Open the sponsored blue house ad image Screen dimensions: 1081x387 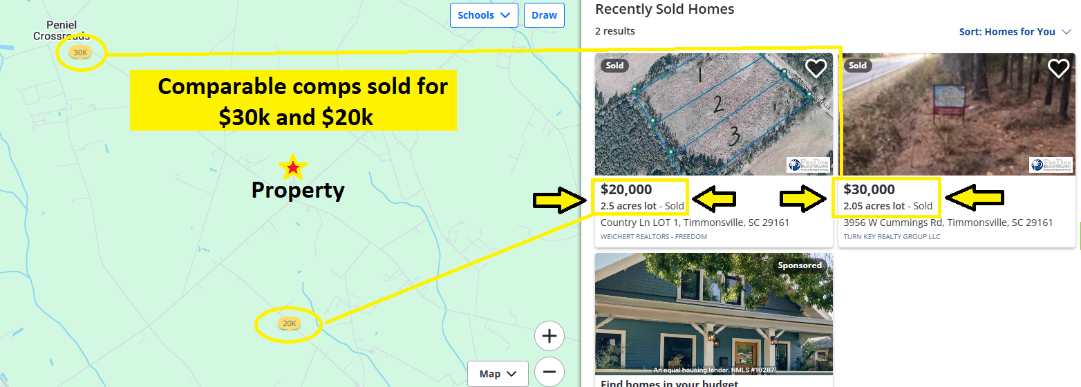[714, 314]
